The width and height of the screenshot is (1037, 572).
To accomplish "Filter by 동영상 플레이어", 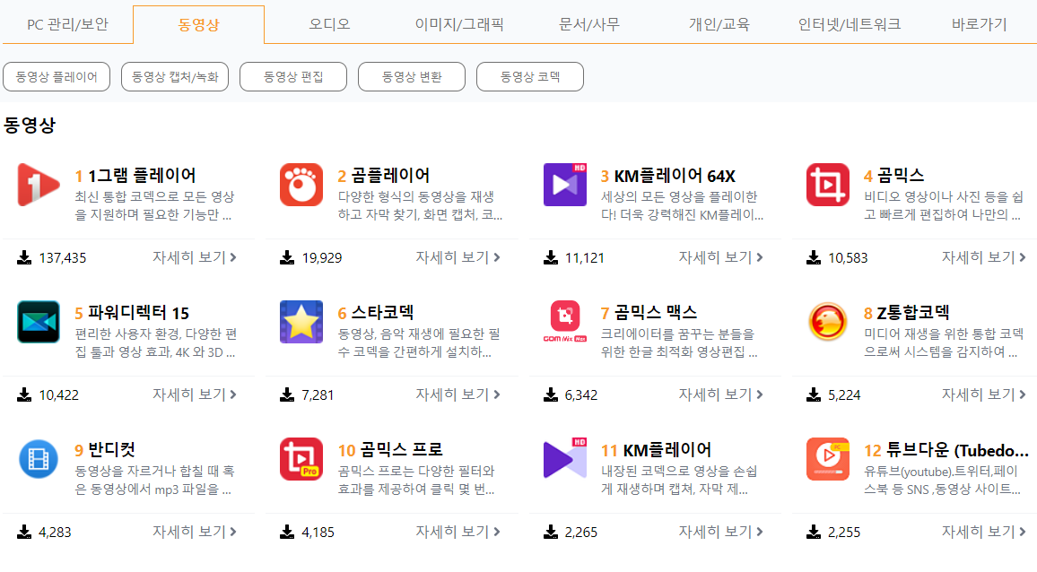I will click(57, 77).
